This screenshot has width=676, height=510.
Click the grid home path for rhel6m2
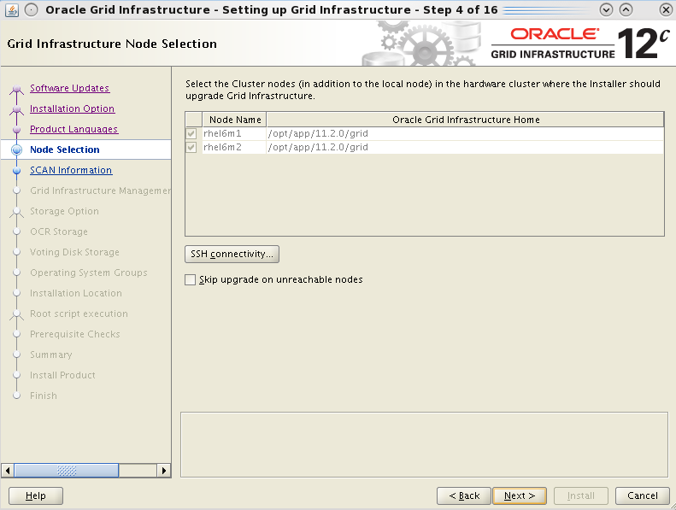[465, 148]
